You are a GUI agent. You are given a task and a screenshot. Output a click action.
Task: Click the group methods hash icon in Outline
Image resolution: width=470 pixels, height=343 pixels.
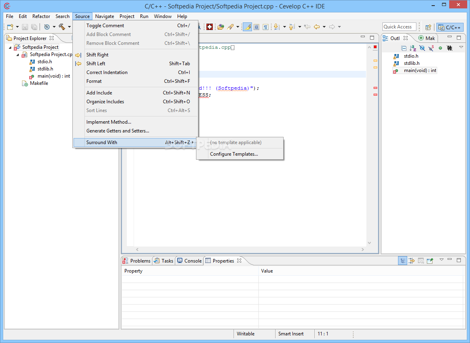449,48
